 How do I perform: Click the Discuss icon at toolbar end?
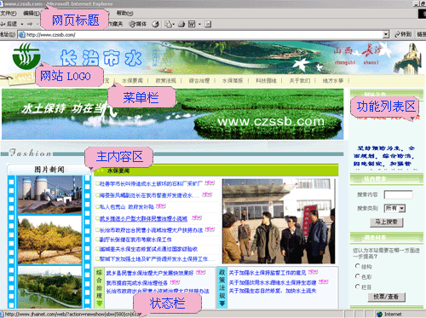tap(208, 25)
